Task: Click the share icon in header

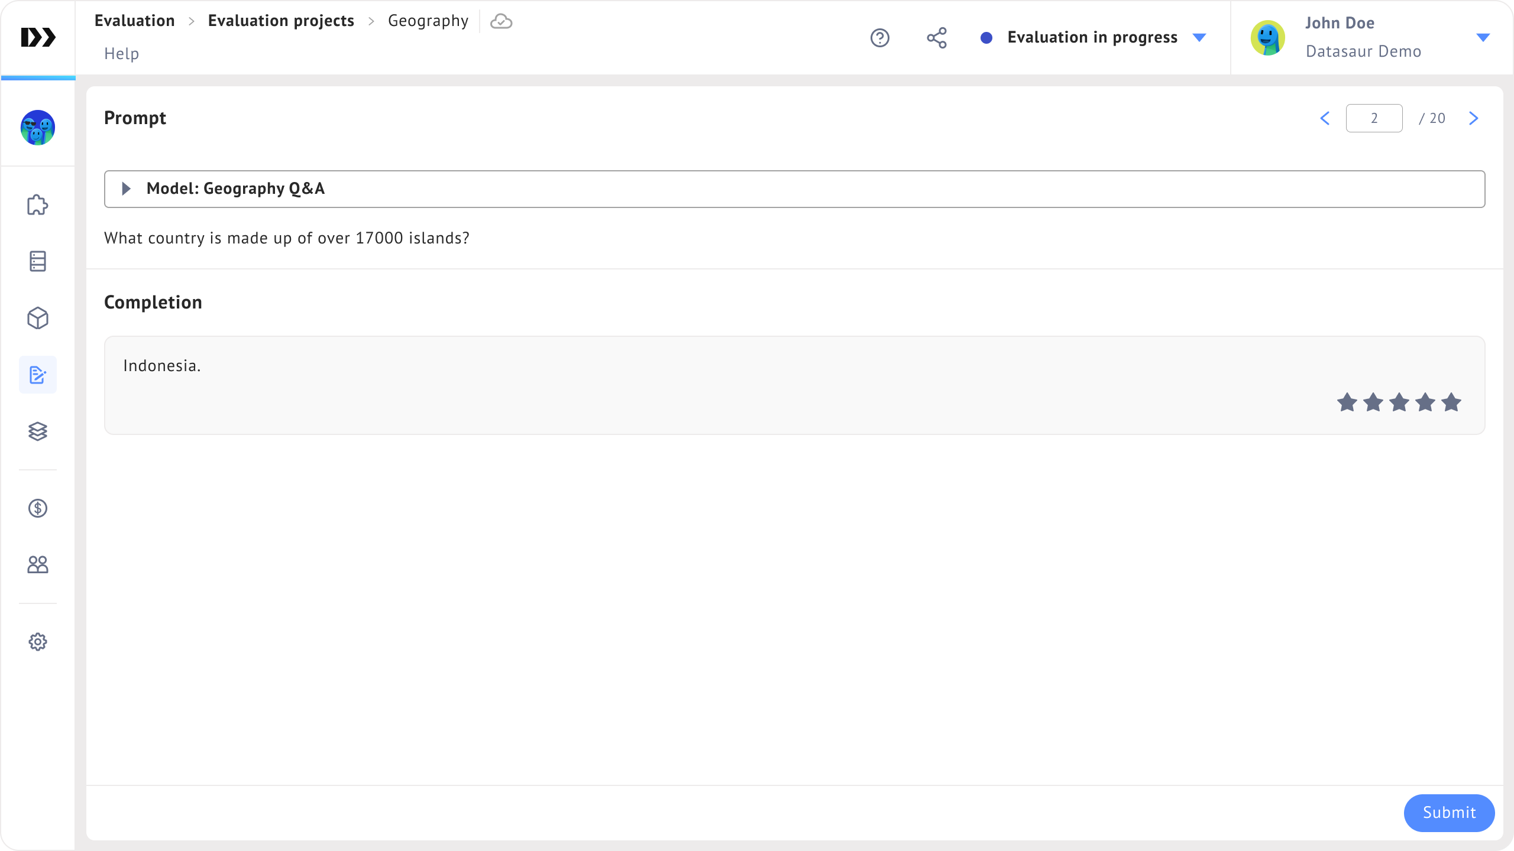Action: (937, 38)
